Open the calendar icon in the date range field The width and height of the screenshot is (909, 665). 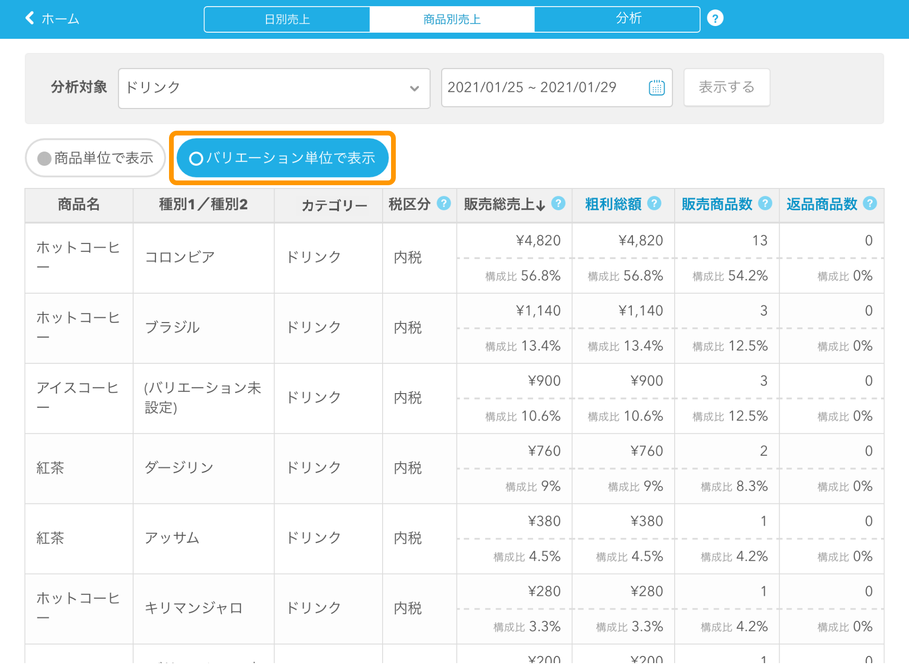pos(657,87)
